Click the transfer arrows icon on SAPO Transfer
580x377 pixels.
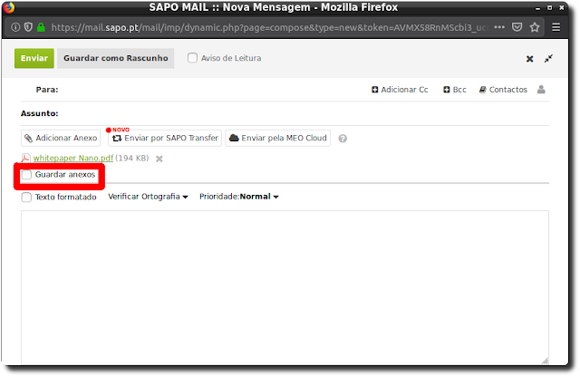pos(117,139)
